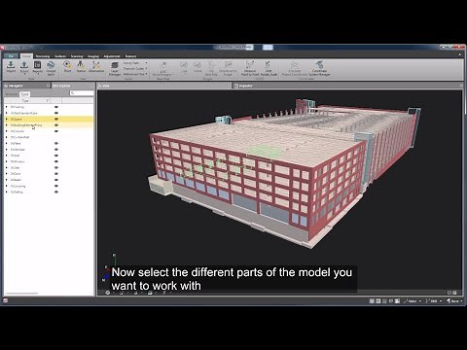This screenshot has width=467, height=350.
Task: Switch to the Processing ribbon tab
Action: point(43,56)
